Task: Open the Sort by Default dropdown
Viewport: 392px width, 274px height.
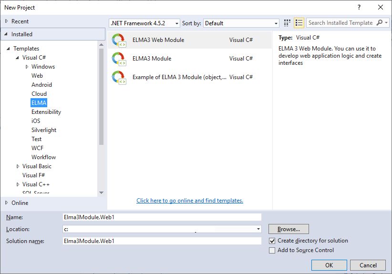Action: coord(241,23)
